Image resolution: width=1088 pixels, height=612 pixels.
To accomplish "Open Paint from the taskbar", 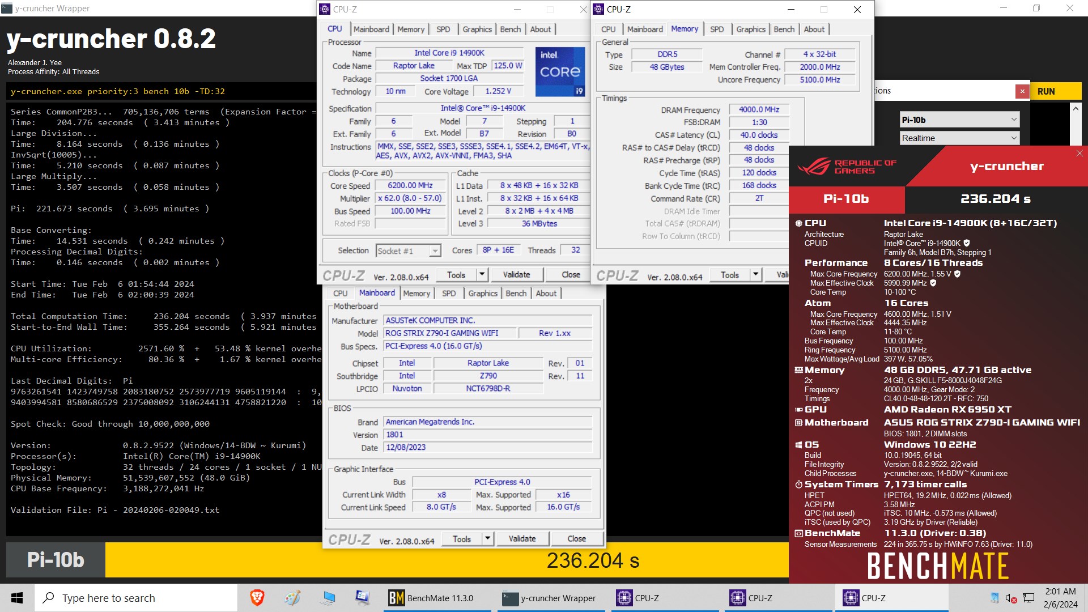I will (x=292, y=598).
